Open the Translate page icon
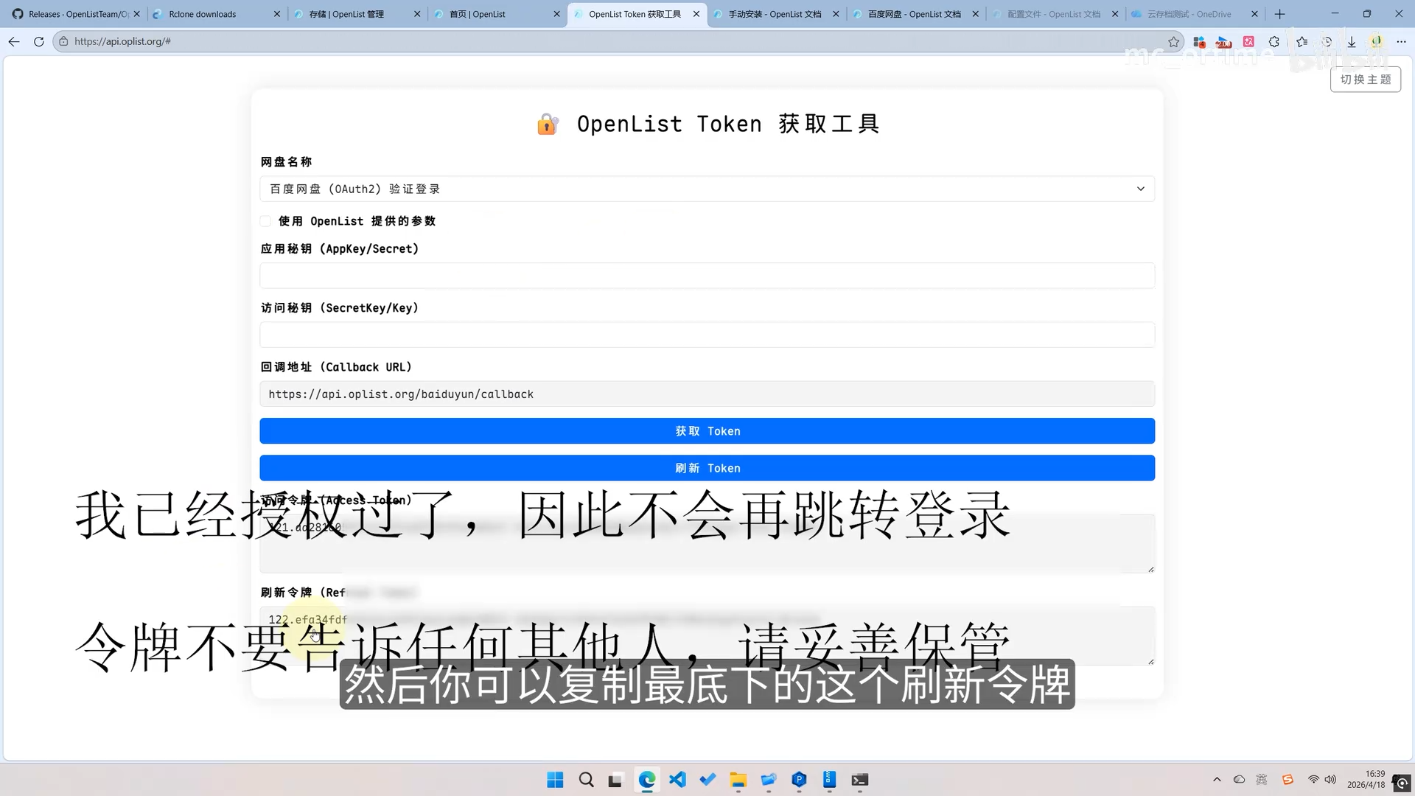 pyautogui.click(x=1248, y=42)
